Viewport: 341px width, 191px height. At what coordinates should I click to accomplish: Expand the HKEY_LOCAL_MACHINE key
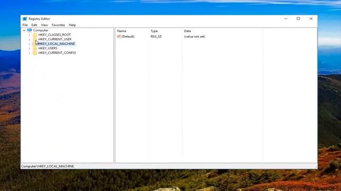29,44
